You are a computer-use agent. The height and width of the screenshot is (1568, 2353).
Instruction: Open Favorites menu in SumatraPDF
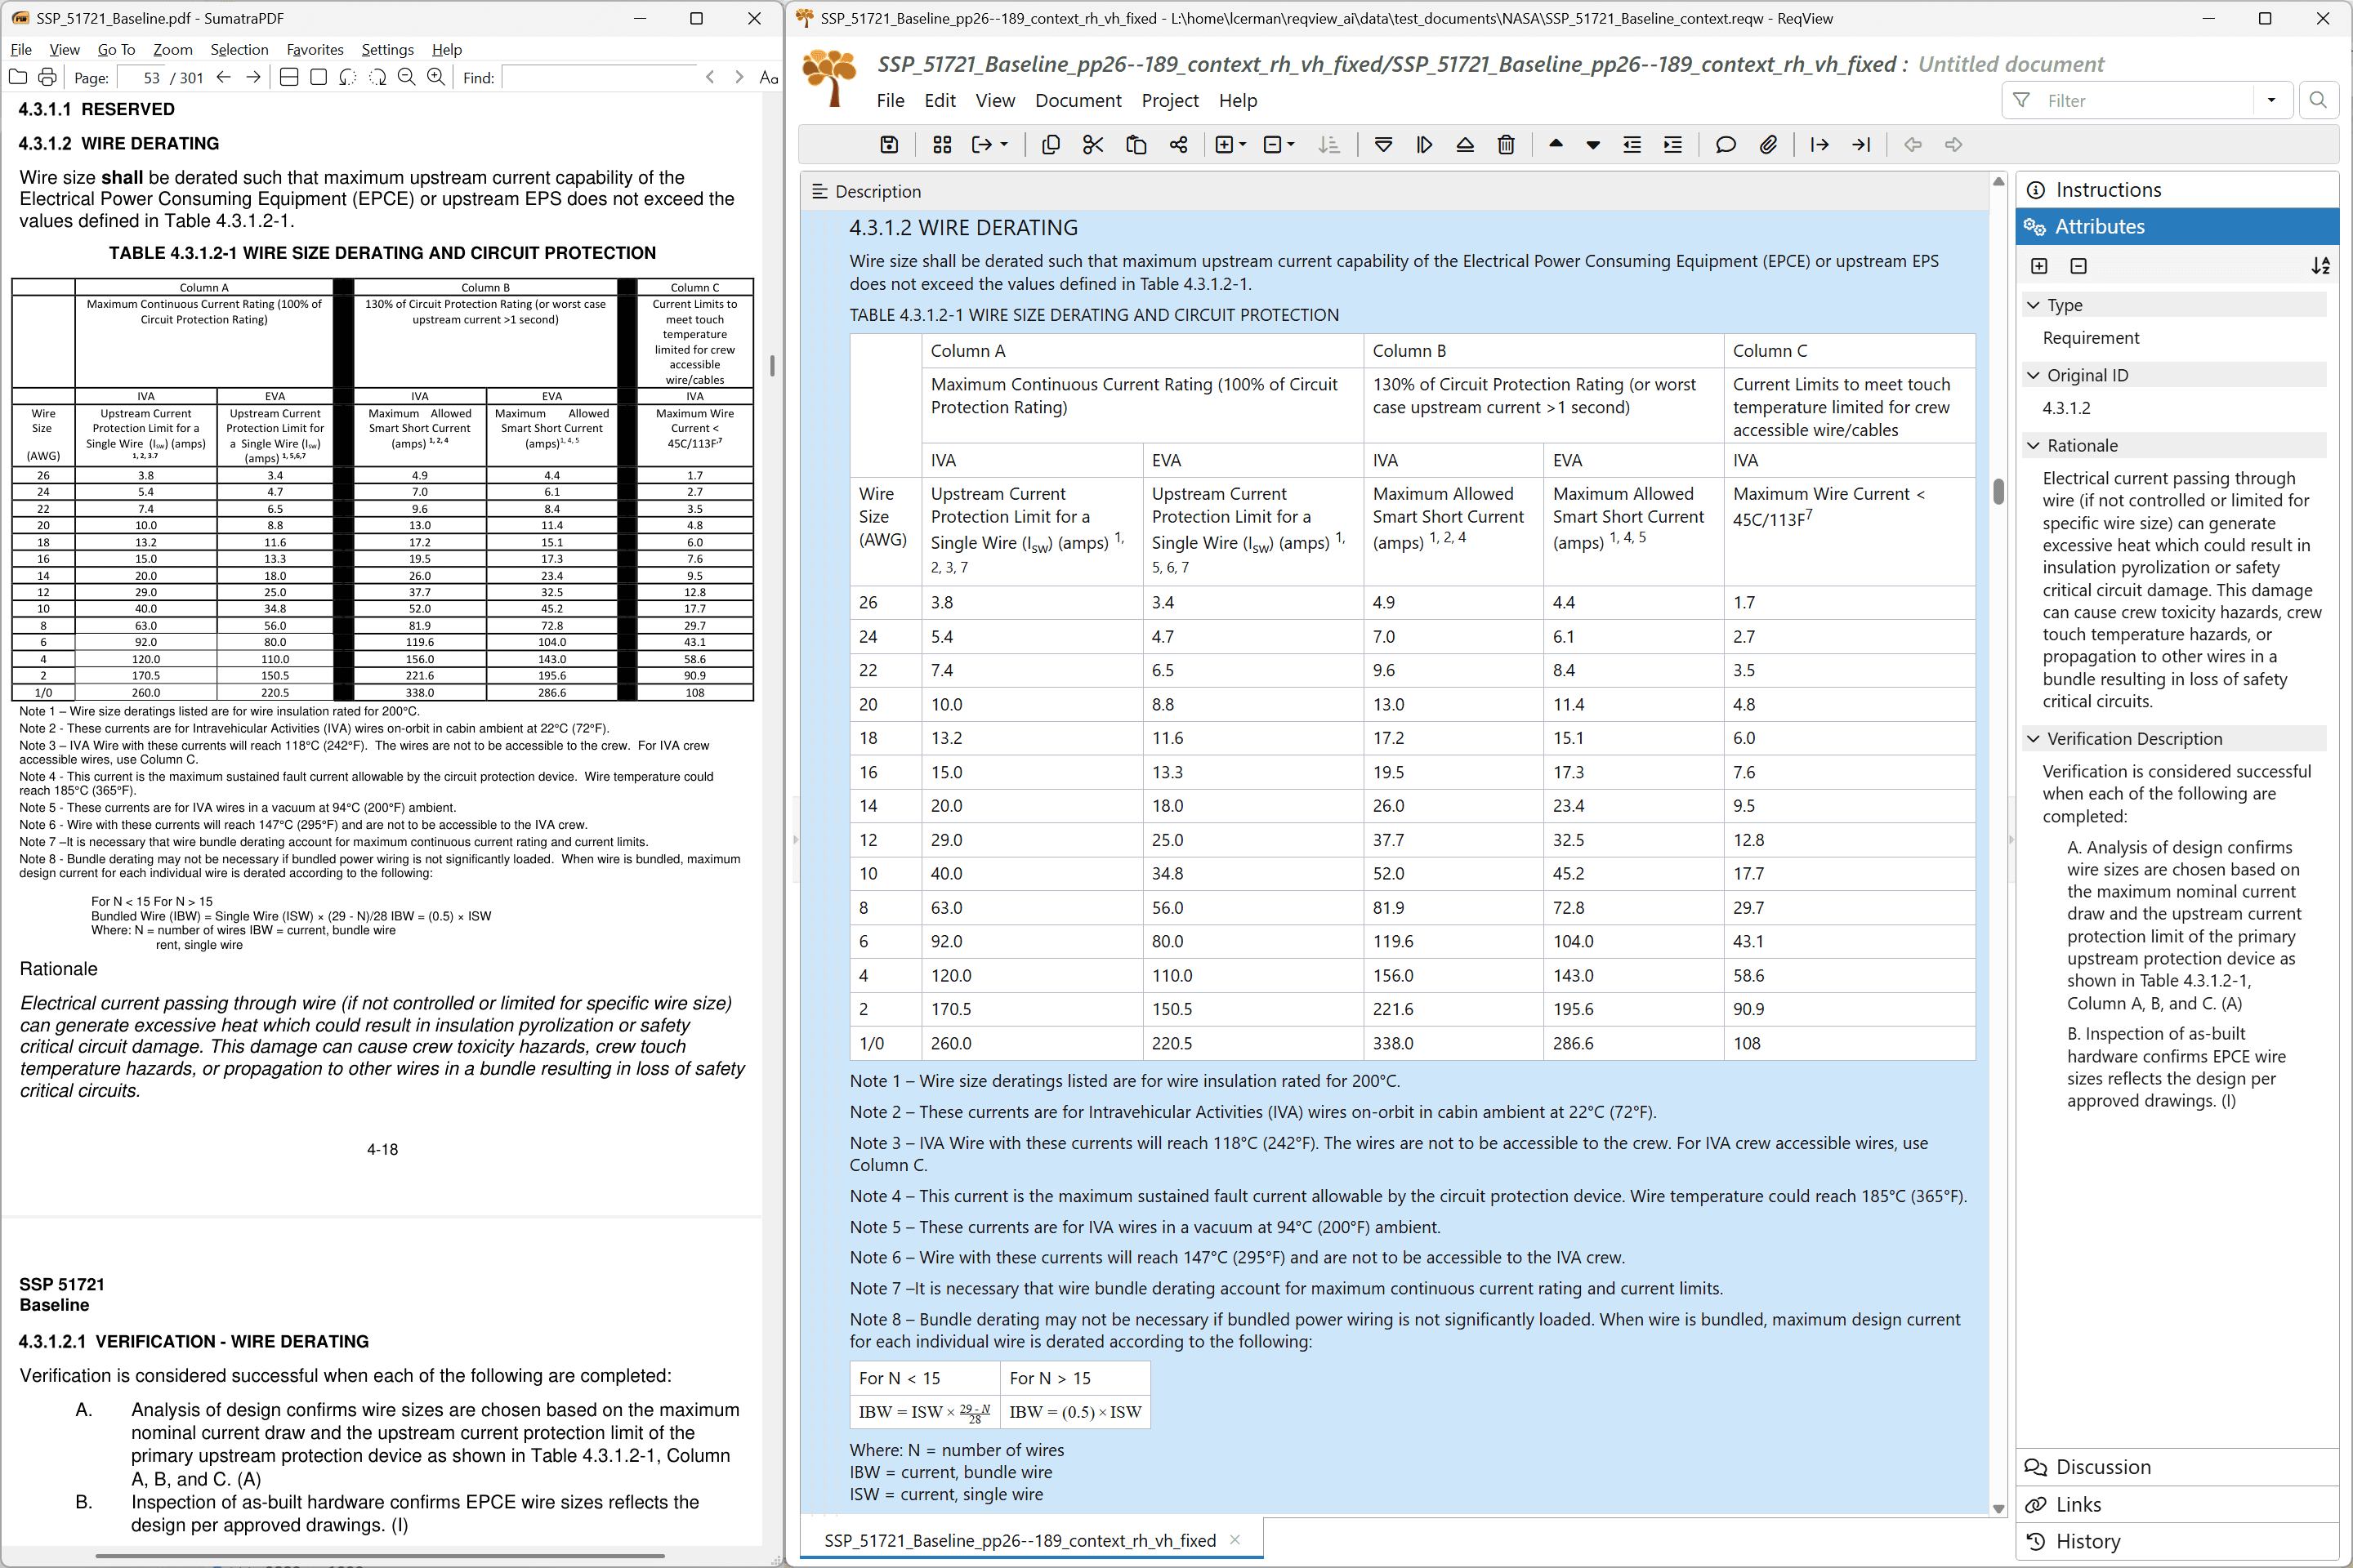pos(314,50)
